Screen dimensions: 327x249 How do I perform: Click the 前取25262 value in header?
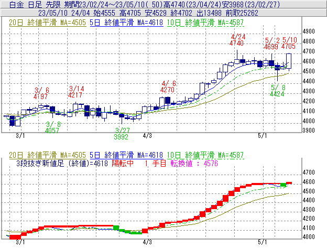coord(242,13)
